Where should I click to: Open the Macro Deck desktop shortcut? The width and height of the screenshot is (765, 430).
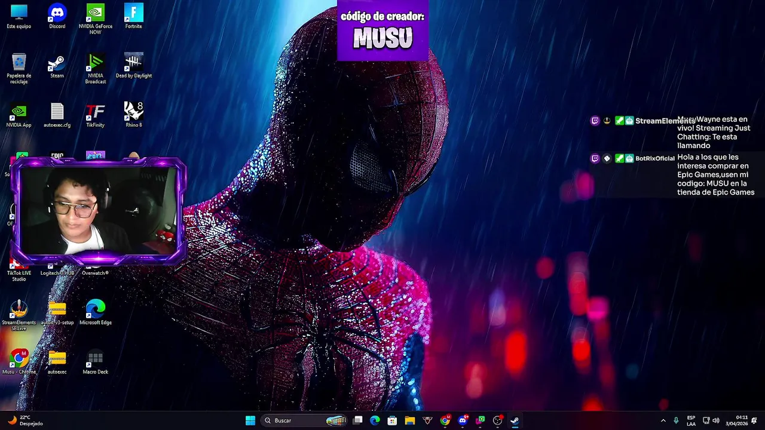point(95,362)
